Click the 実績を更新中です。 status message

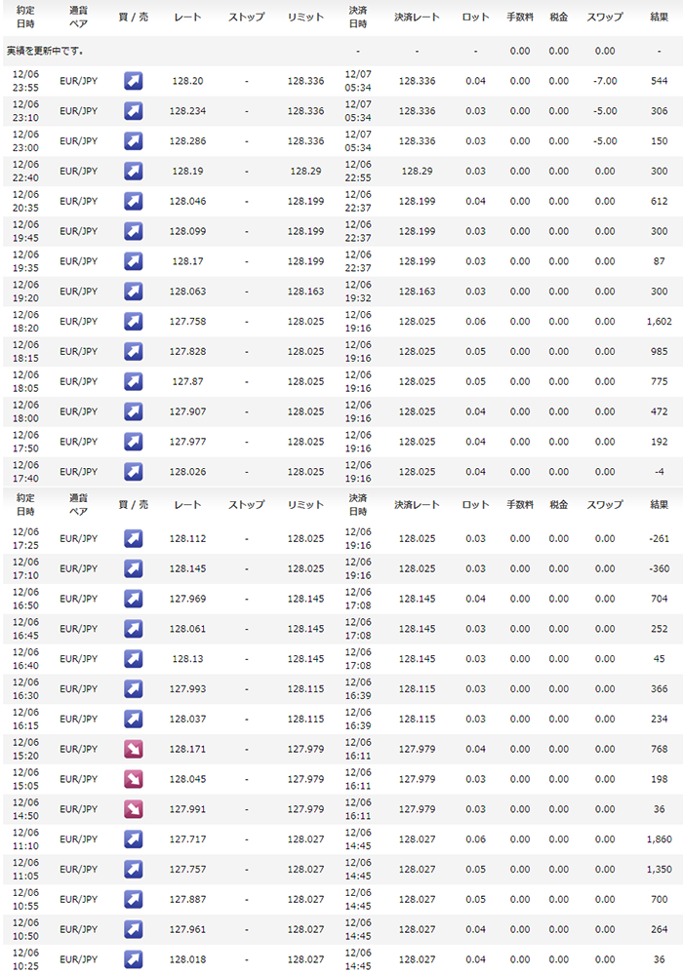click(x=57, y=51)
